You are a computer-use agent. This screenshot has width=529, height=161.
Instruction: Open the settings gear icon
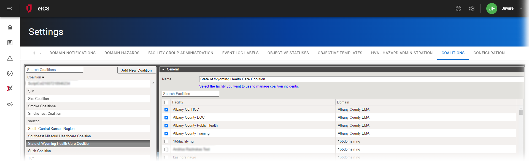point(471,9)
